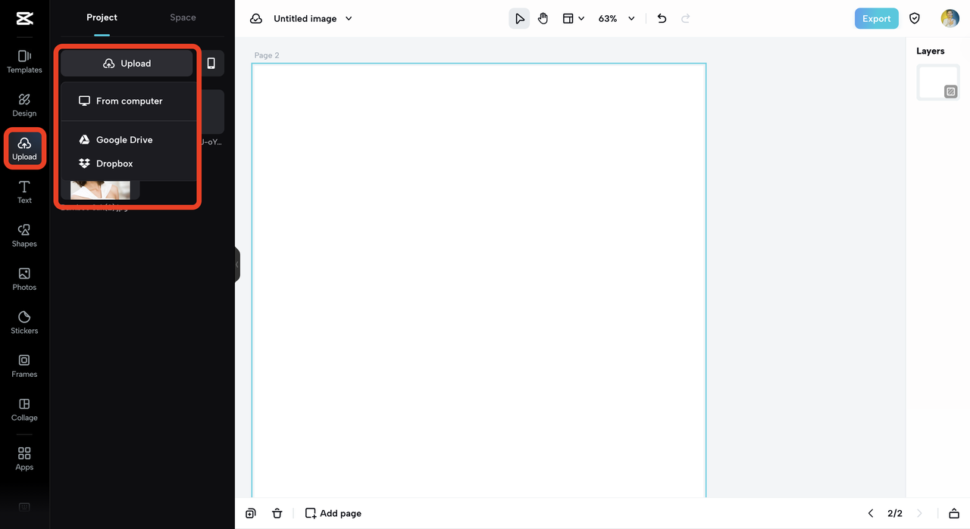The width and height of the screenshot is (970, 529).
Task: Click the Upload button in panel
Action: click(x=127, y=64)
